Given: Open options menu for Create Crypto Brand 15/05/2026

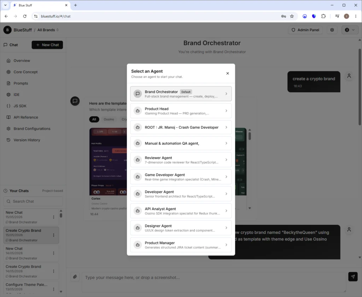Looking at the screenshot, I should coord(54,235).
